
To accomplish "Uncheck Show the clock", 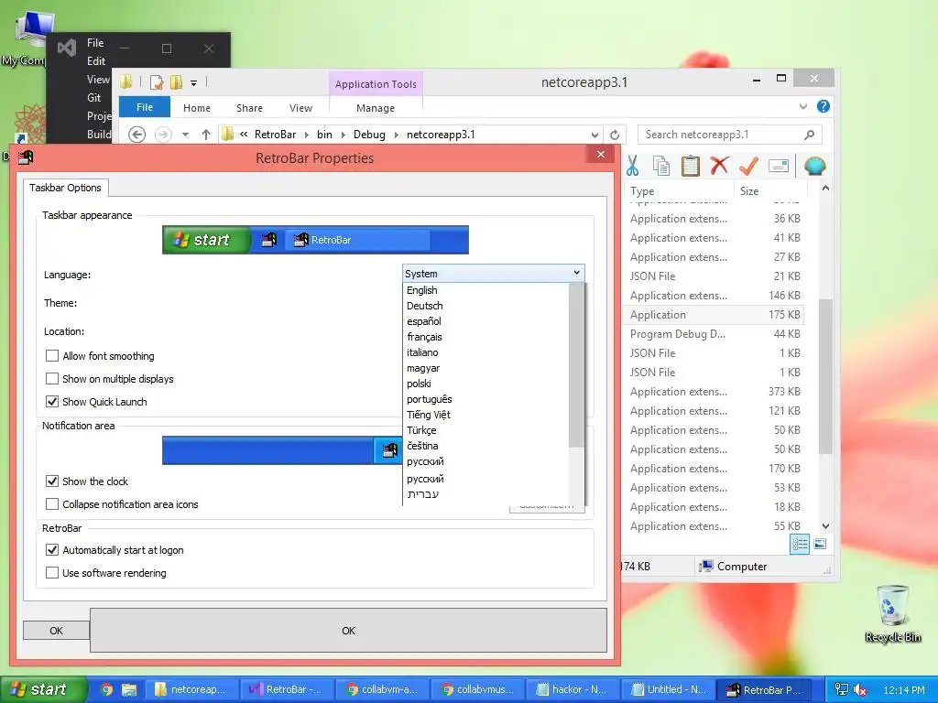I will (x=52, y=481).
